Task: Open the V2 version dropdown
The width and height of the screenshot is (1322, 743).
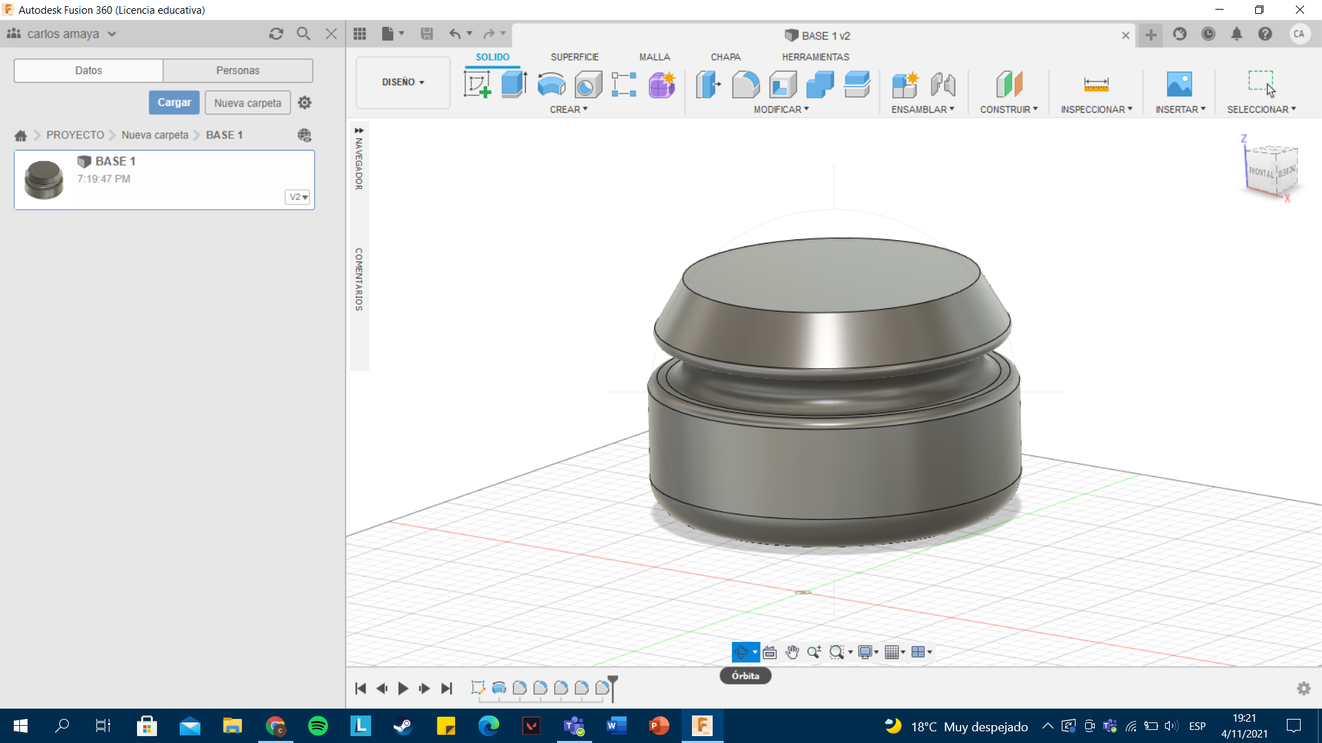Action: pos(297,197)
